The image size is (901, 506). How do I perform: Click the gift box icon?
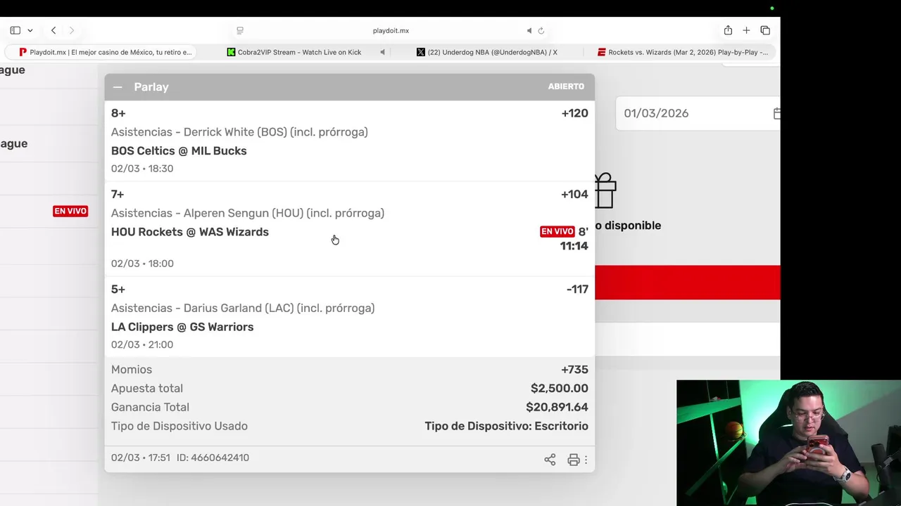click(605, 190)
